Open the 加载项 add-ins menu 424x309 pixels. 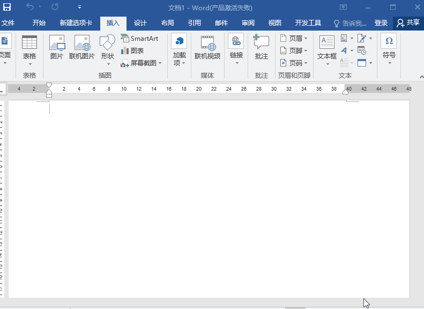[179, 50]
